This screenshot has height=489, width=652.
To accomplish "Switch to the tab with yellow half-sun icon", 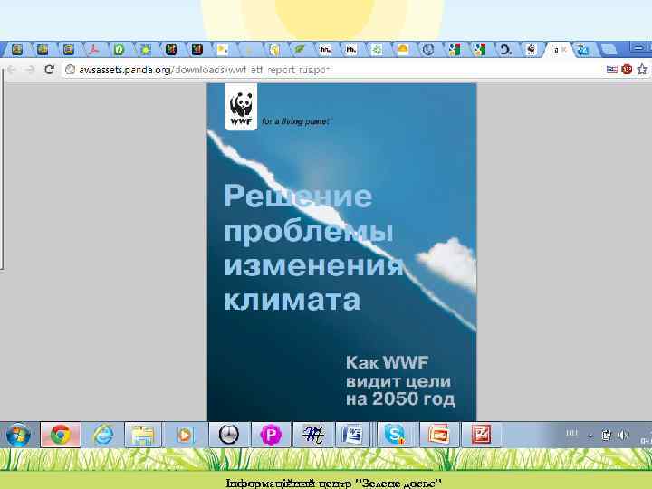I will pyautogui.click(x=402, y=50).
